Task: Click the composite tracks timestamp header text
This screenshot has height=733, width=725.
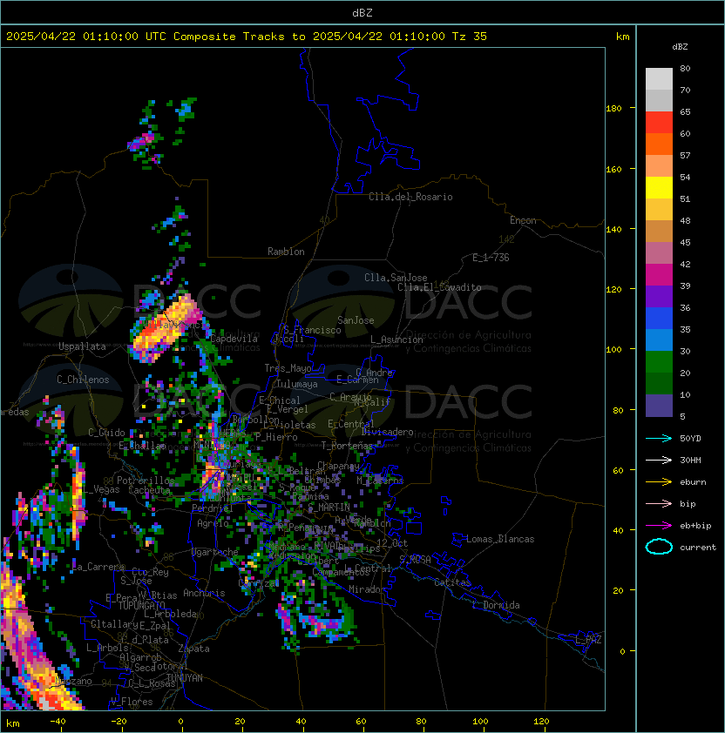Action: coord(247,37)
